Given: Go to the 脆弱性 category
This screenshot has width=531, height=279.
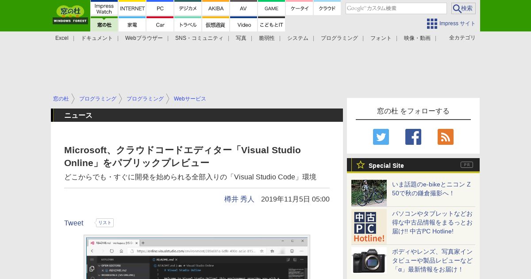Looking at the screenshot, I should (267, 38).
